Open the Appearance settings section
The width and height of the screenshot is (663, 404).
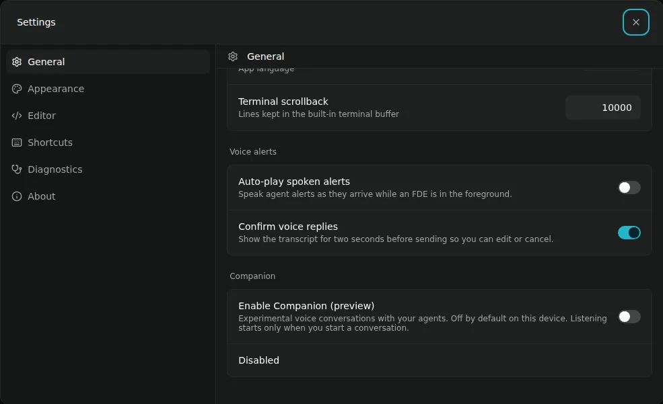click(108, 89)
